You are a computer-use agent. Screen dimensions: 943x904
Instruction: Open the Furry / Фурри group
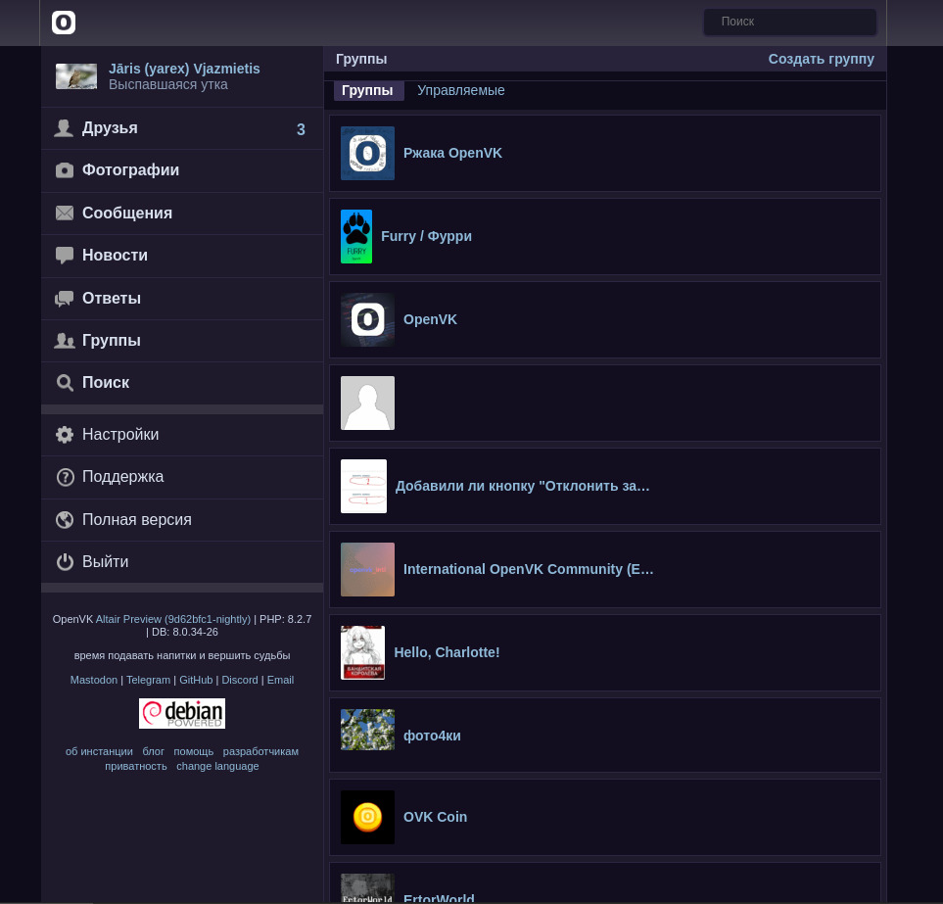point(426,236)
